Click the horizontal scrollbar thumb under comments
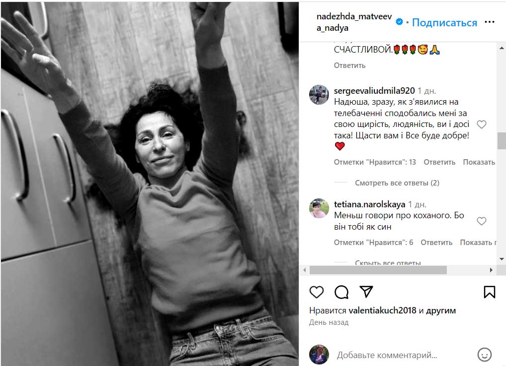506x366 pixels. (x=378, y=270)
